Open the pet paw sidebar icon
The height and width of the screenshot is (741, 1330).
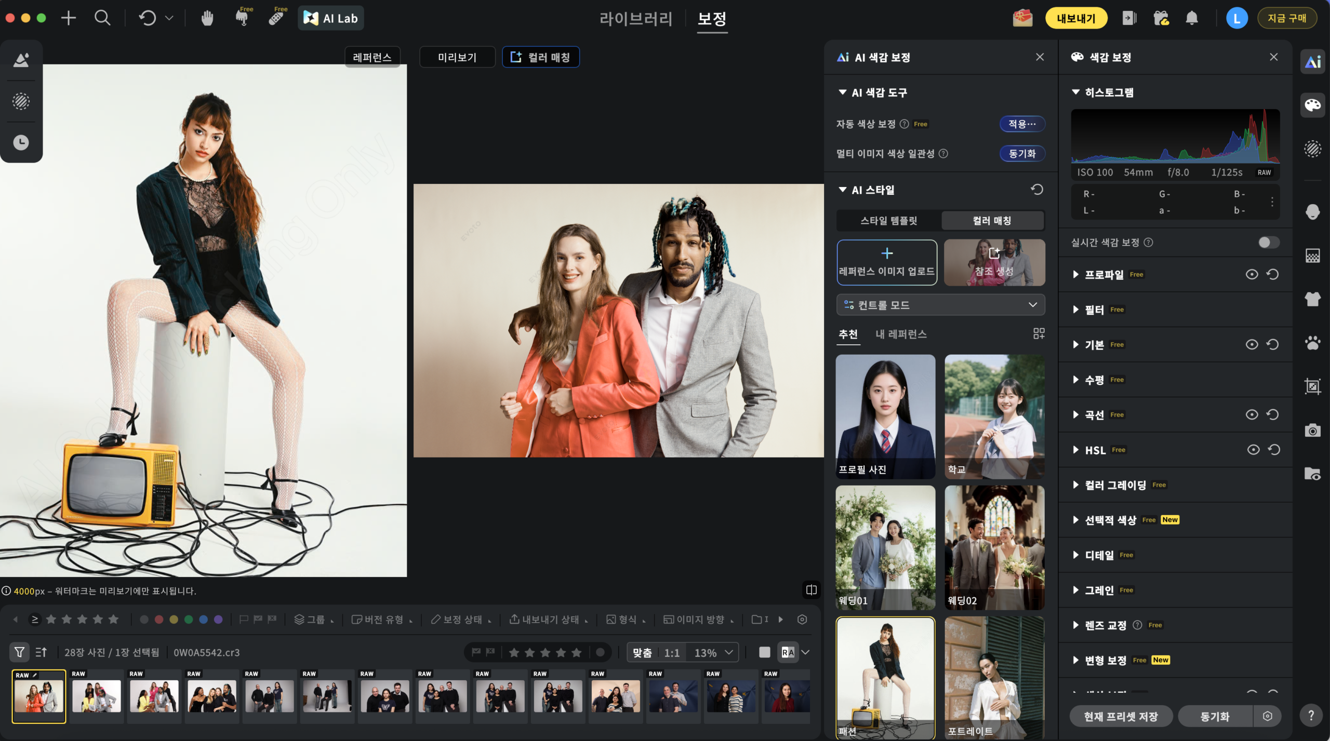1312,343
